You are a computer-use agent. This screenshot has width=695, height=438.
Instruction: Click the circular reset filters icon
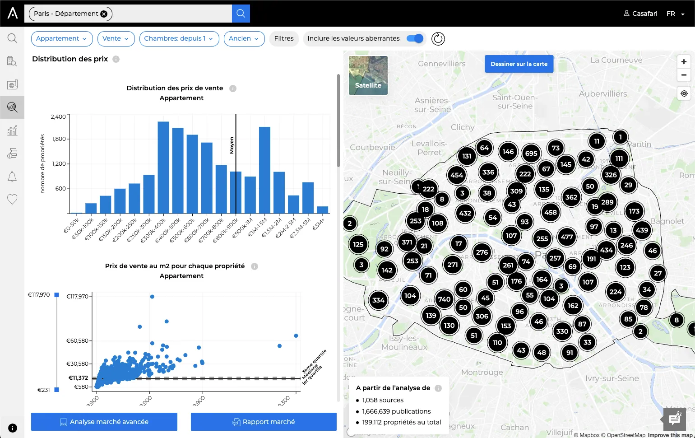pos(438,39)
